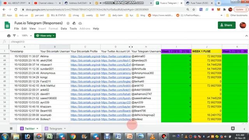
Task: Open VLC media player from taskbar
Action: pos(152,136)
